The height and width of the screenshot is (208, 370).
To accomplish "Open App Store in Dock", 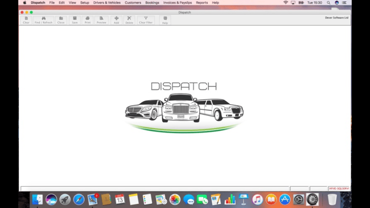I will click(285, 200).
